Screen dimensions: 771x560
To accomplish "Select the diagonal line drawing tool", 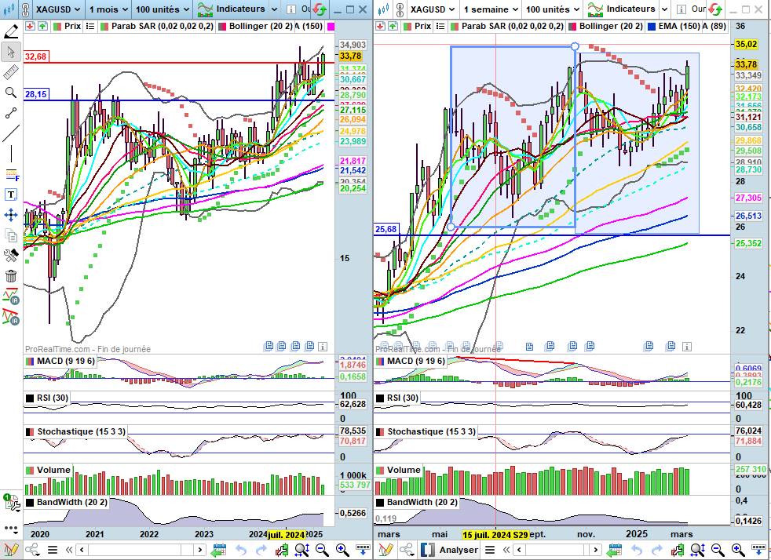I will point(11,133).
